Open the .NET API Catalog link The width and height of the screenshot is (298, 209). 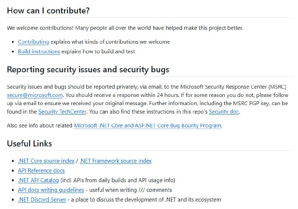38,180
